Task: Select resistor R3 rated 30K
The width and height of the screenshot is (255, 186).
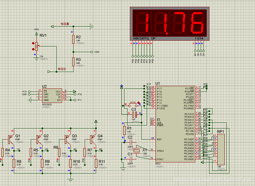Action: click(x=73, y=62)
